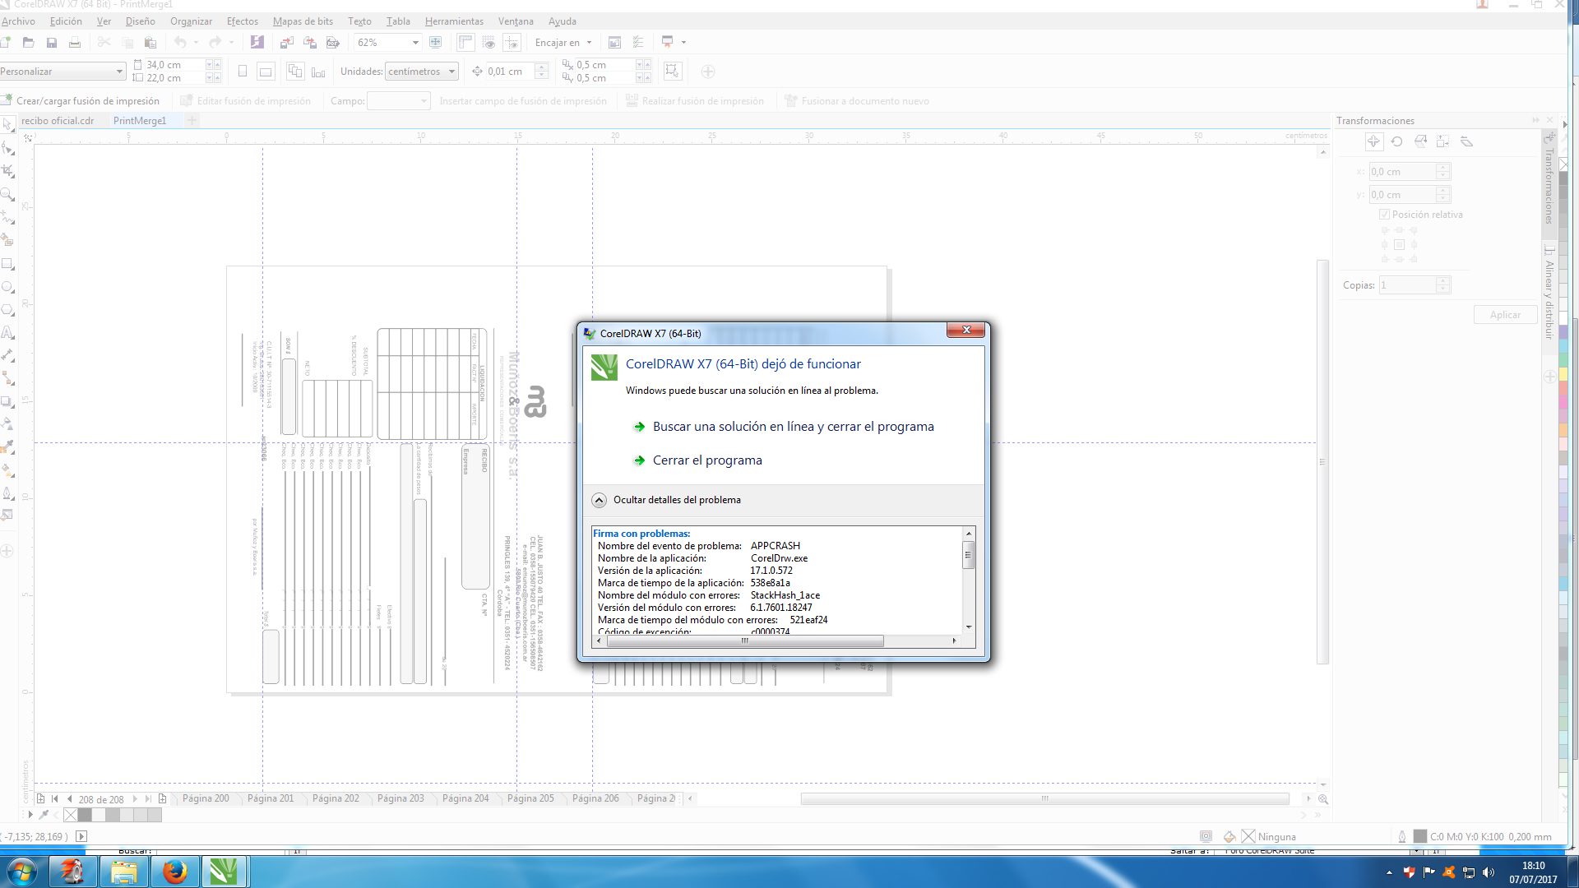Click the Open folder toolbar icon

(x=29, y=42)
